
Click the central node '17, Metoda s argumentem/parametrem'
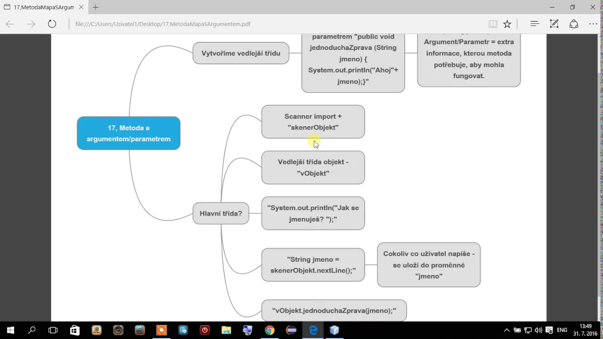click(129, 133)
